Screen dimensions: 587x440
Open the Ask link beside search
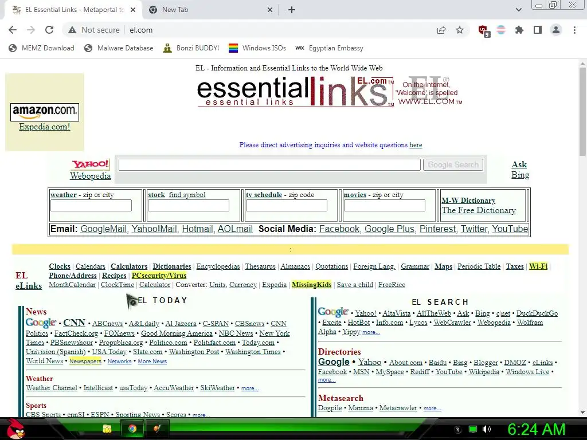click(519, 164)
